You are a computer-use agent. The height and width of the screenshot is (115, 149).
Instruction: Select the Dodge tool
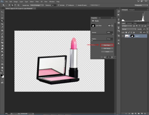[x=2, y=52]
